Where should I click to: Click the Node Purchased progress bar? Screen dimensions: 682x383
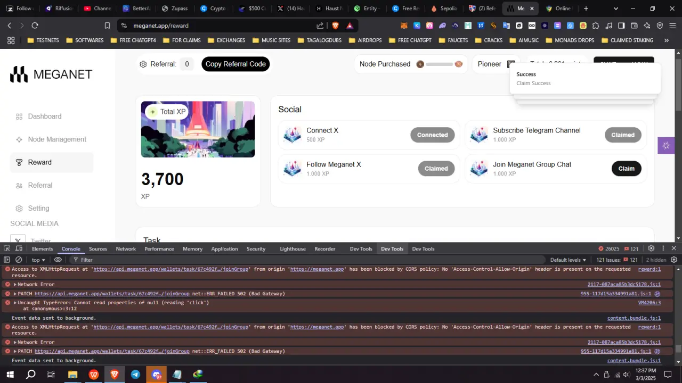(x=440, y=64)
